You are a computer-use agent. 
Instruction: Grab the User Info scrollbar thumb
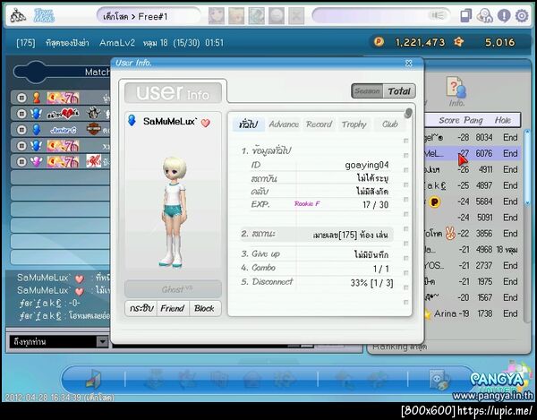click(x=408, y=113)
